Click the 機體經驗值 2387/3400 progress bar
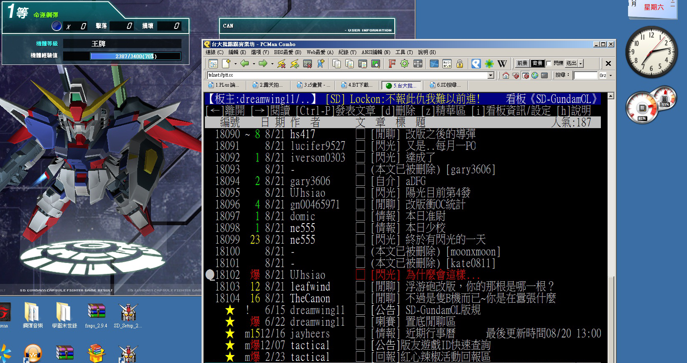 pos(136,56)
